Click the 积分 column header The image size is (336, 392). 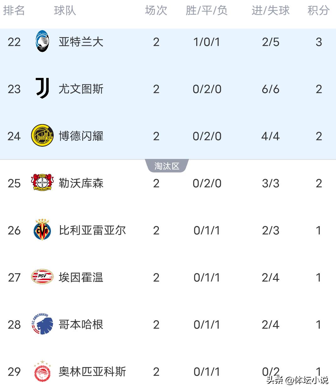click(x=318, y=10)
